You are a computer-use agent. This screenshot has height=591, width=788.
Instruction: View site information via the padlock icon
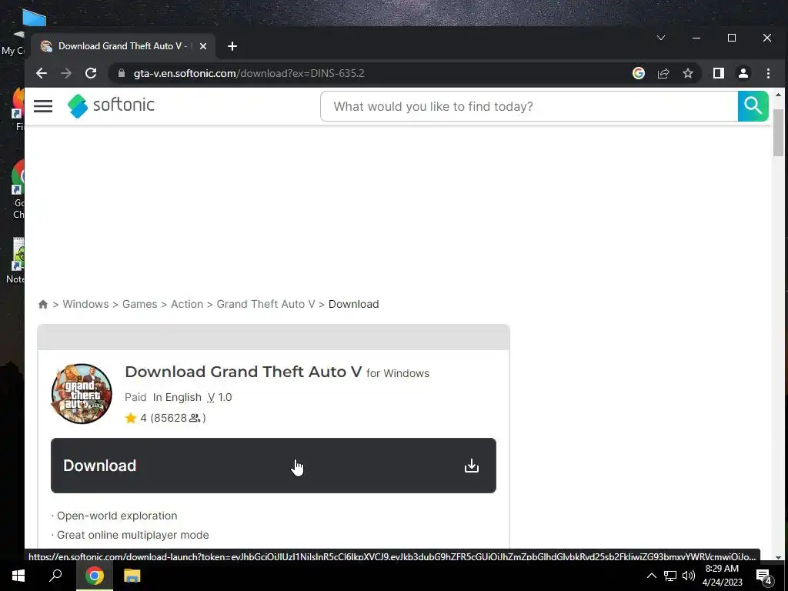[121, 73]
